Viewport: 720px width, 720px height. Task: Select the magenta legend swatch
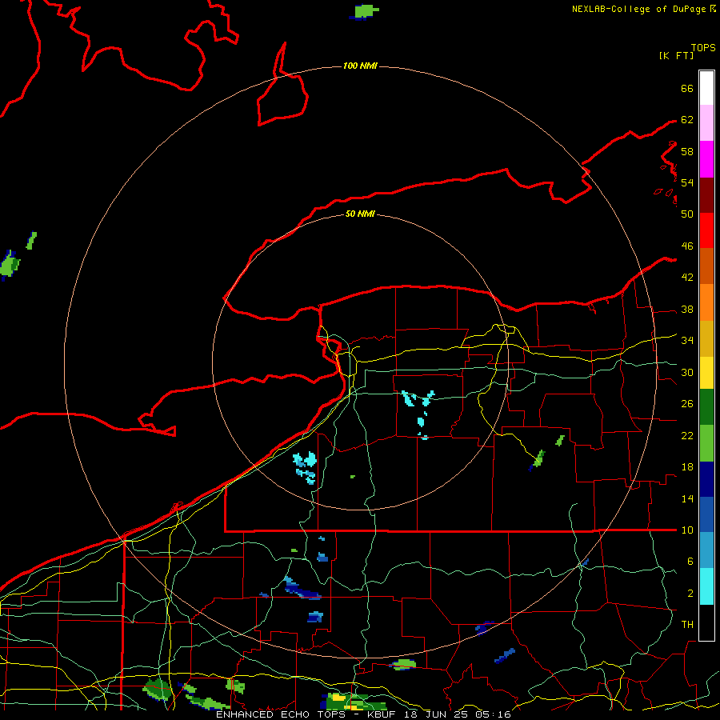706,159
